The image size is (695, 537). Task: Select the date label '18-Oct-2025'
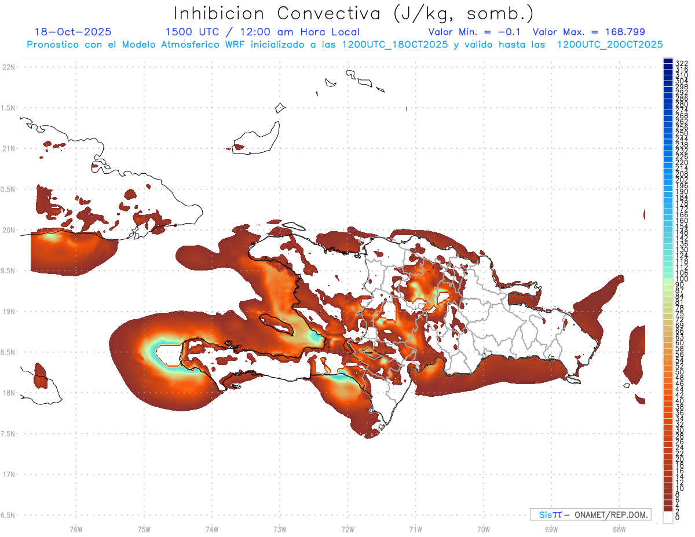[x=73, y=32]
